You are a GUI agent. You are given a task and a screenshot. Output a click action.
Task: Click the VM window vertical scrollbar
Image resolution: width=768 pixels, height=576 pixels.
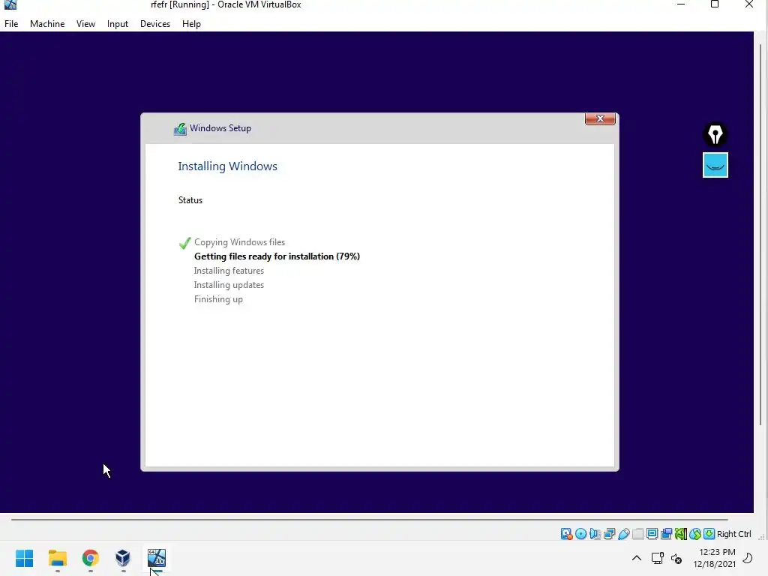pos(760,235)
